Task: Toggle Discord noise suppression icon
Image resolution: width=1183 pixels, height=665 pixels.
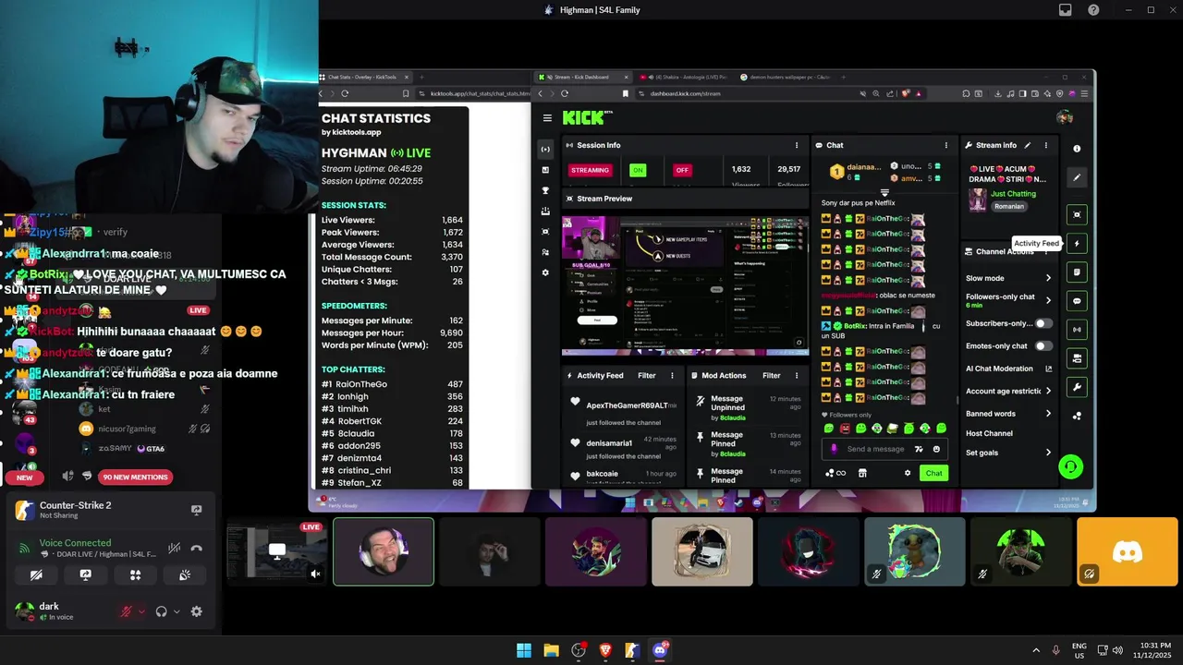Action: pos(174,548)
